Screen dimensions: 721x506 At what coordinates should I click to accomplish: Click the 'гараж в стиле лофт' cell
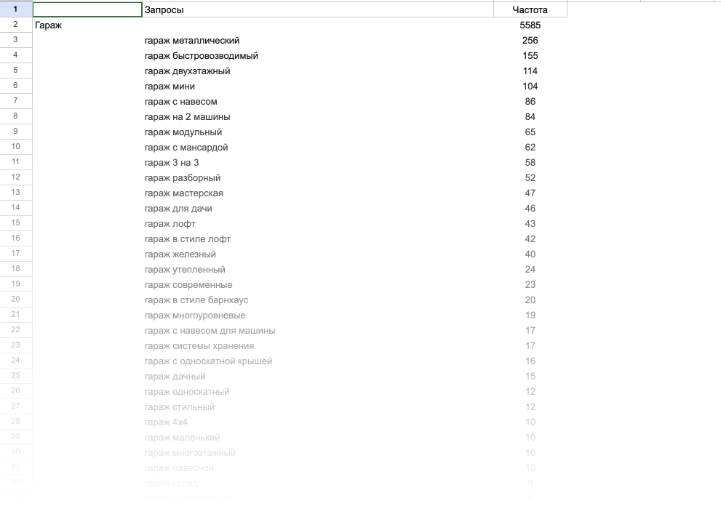click(188, 239)
